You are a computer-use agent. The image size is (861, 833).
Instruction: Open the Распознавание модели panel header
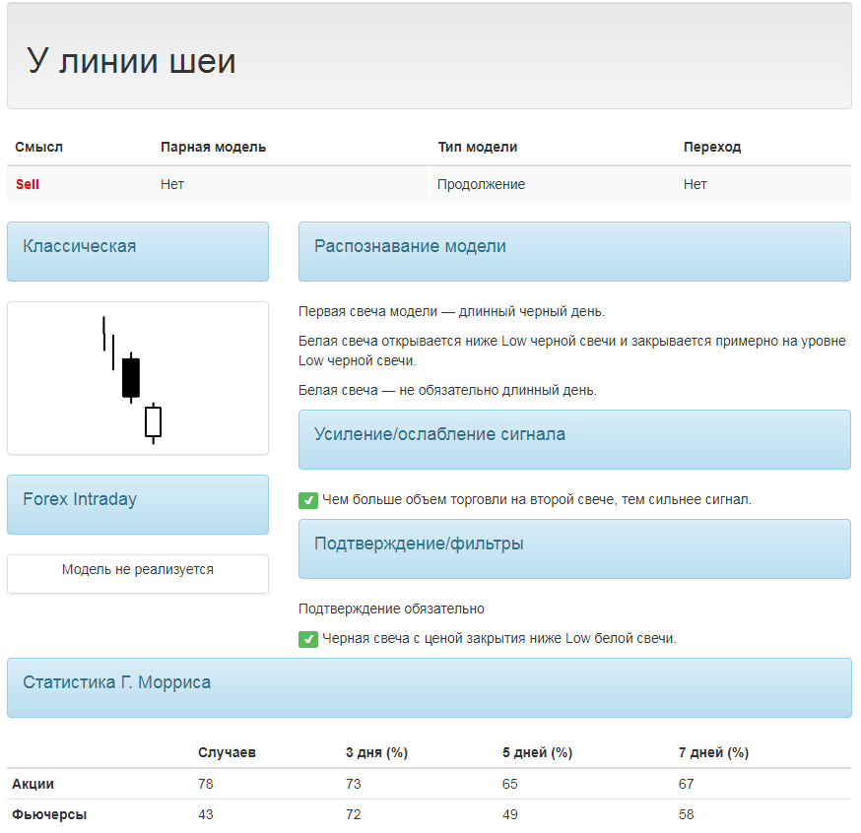tap(574, 251)
